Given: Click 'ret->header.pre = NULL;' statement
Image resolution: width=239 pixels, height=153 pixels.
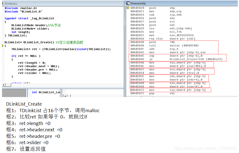Looking at the screenshot, I should pos(38,70).
